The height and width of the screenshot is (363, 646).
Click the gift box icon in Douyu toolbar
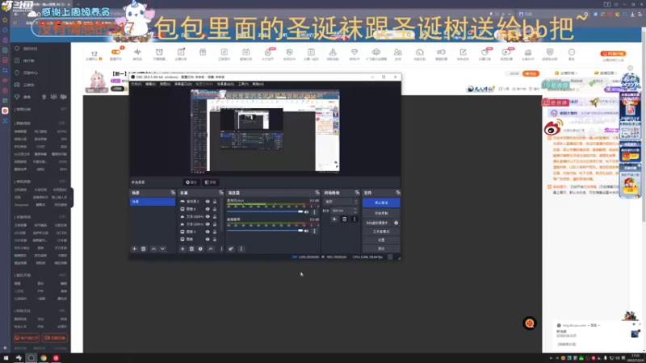pos(203,52)
